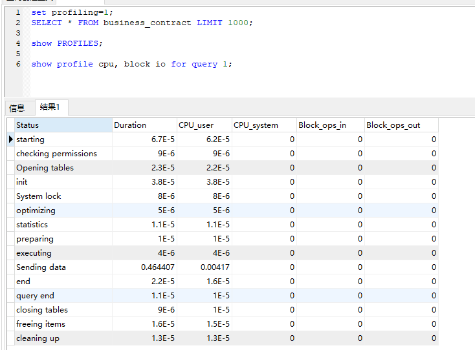
Task: Select the 'cleaning up' status cell
Action: [x=63, y=338]
